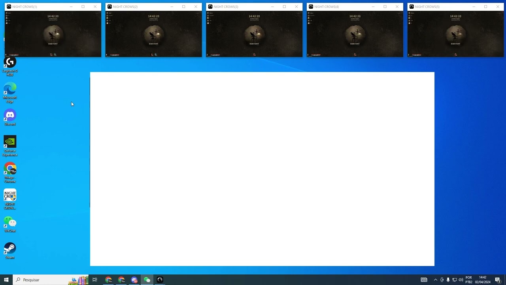Open the Windows Start menu

(x=6, y=280)
